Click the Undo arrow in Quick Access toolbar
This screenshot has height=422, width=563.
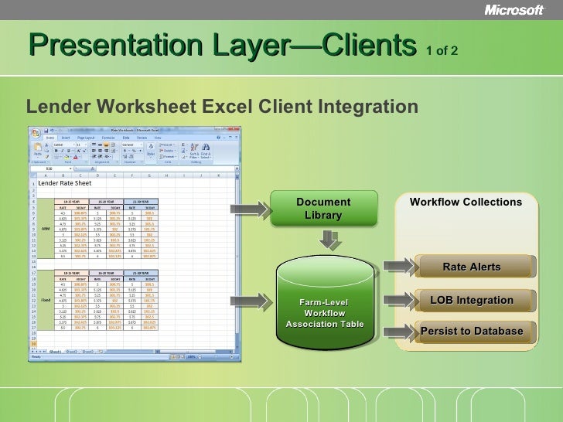[52, 131]
